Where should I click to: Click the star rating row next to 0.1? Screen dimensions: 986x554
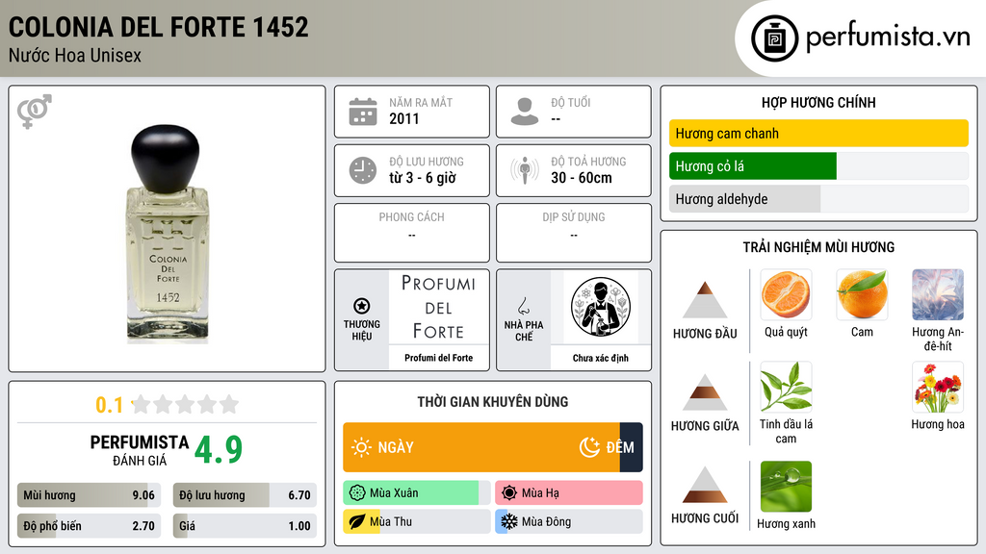pos(186,404)
